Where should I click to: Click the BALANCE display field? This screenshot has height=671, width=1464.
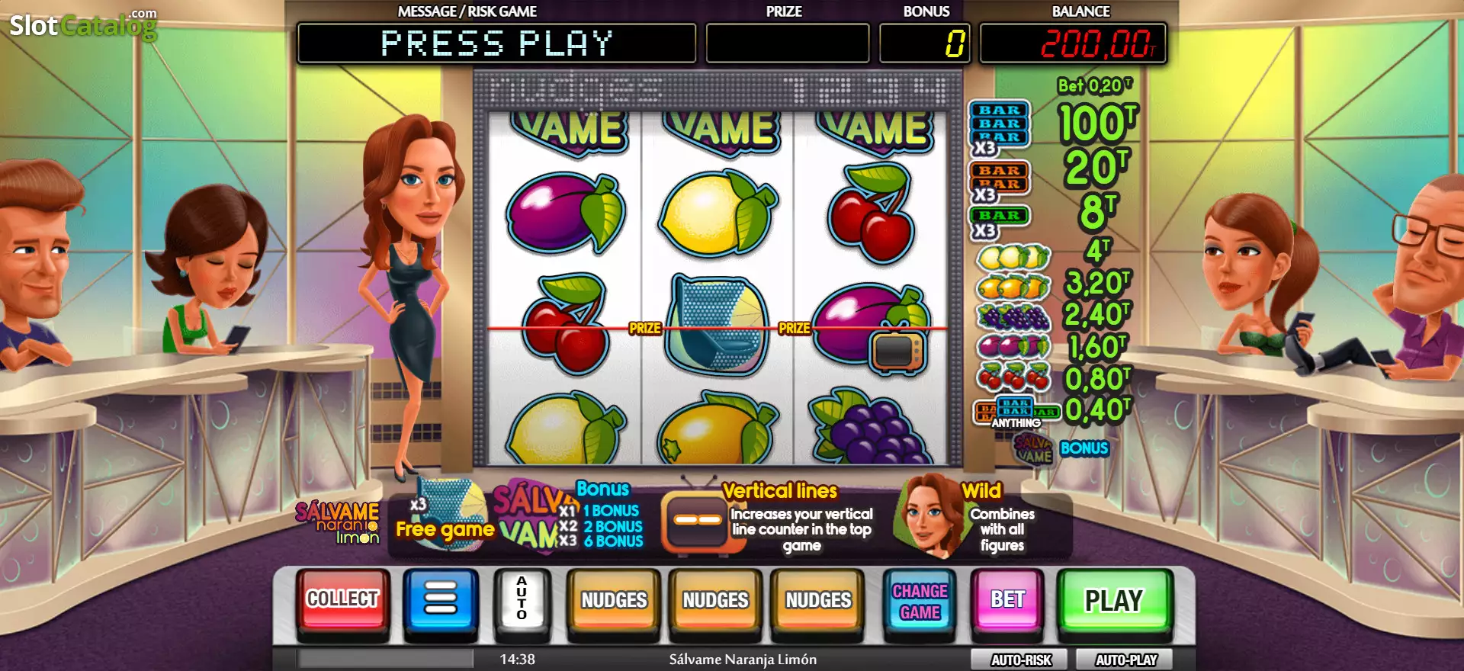click(1073, 43)
